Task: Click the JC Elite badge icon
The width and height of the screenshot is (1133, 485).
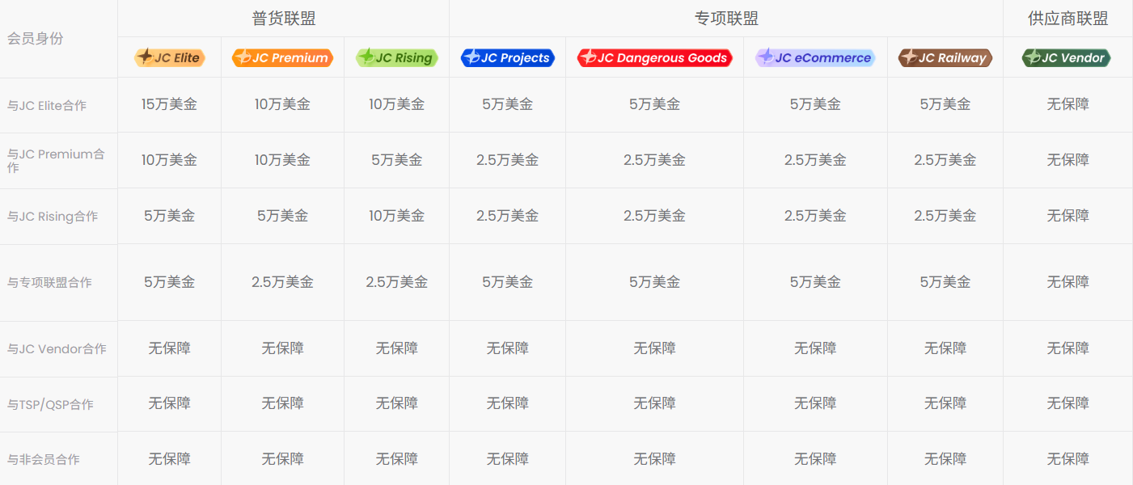Action: pyautogui.click(x=169, y=57)
